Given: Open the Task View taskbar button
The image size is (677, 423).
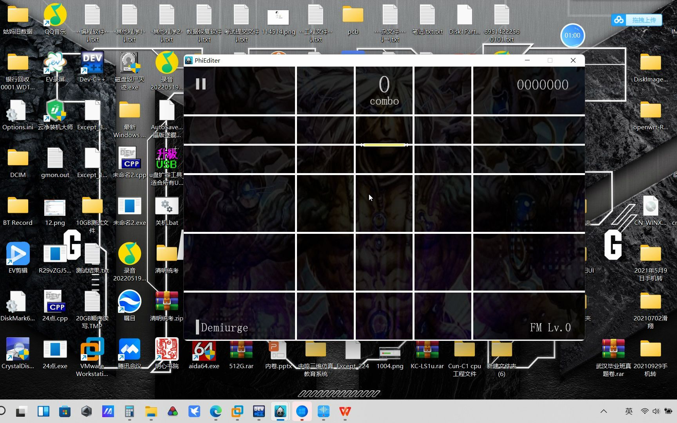Looking at the screenshot, I should [x=21, y=411].
